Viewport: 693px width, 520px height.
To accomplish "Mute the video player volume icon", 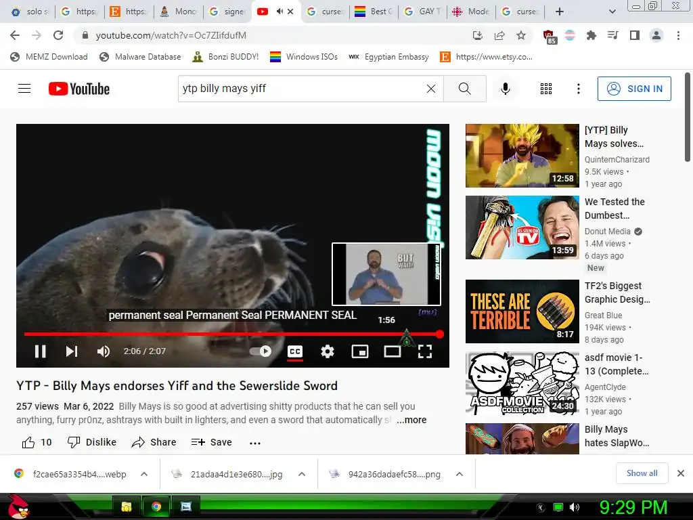I will pyautogui.click(x=104, y=351).
